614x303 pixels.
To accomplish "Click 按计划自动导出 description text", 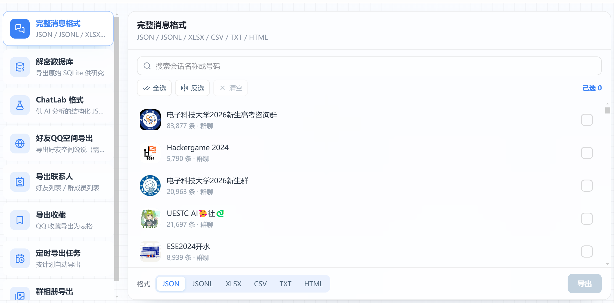I will click(x=58, y=264).
